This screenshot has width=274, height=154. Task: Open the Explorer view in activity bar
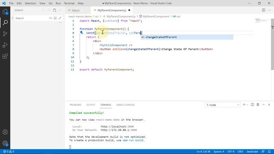(x=5, y=12)
